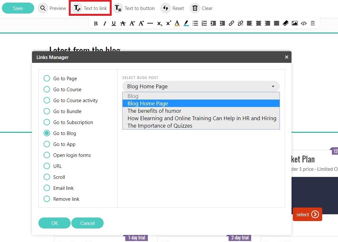This screenshot has height=242, width=338.
Task: Choose The benefits of humor post
Action: coord(201,111)
